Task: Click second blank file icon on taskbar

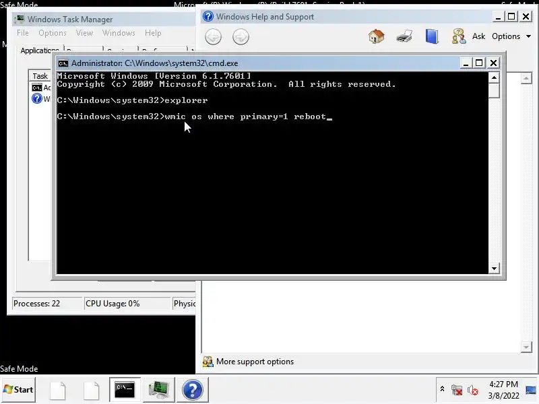Action: (91, 391)
